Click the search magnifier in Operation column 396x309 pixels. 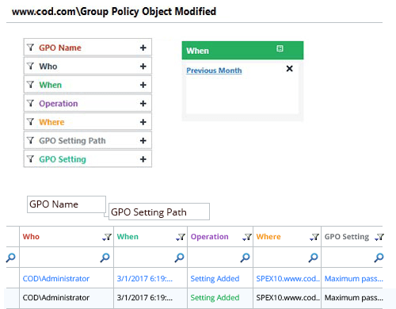click(x=245, y=257)
